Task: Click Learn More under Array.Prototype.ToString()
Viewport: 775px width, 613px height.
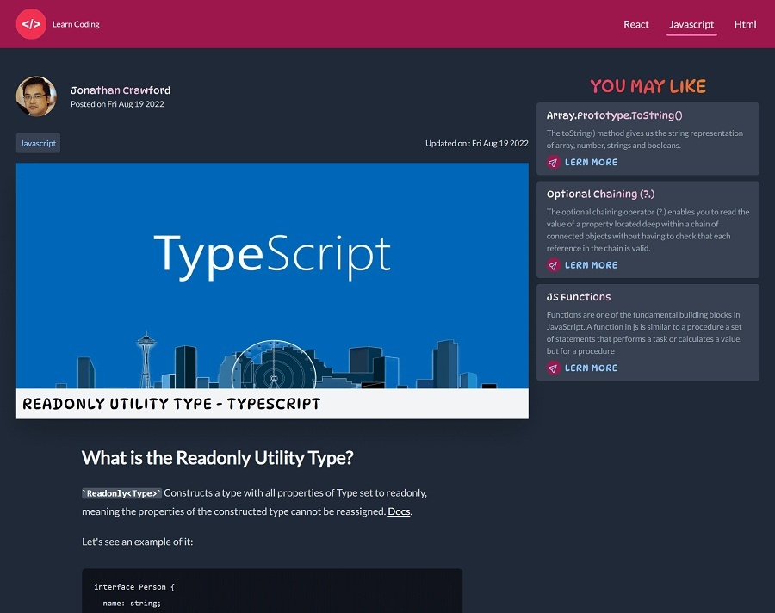Action: tap(591, 162)
